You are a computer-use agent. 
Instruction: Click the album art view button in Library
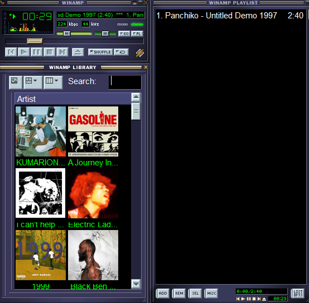pyautogui.click(x=16, y=82)
